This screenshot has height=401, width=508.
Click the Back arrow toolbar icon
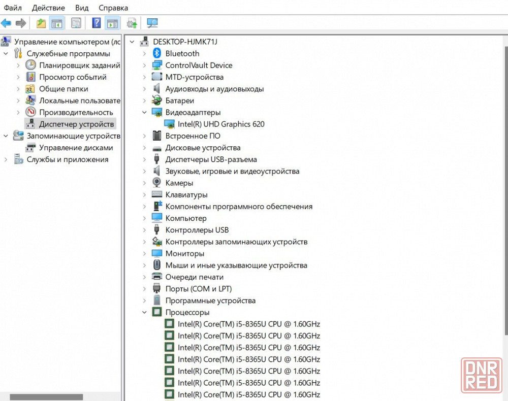(6, 23)
